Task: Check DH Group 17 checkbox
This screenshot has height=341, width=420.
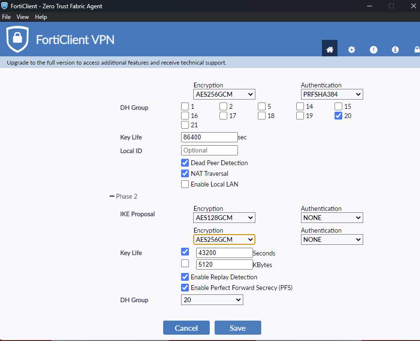Action: point(223,116)
